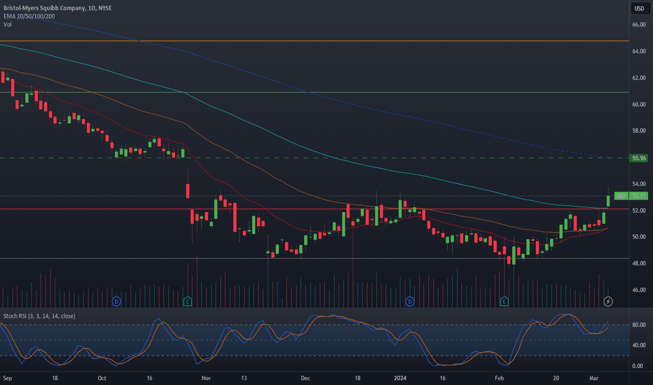
Task: Click the 60.00 price axis label
Action: point(639,104)
